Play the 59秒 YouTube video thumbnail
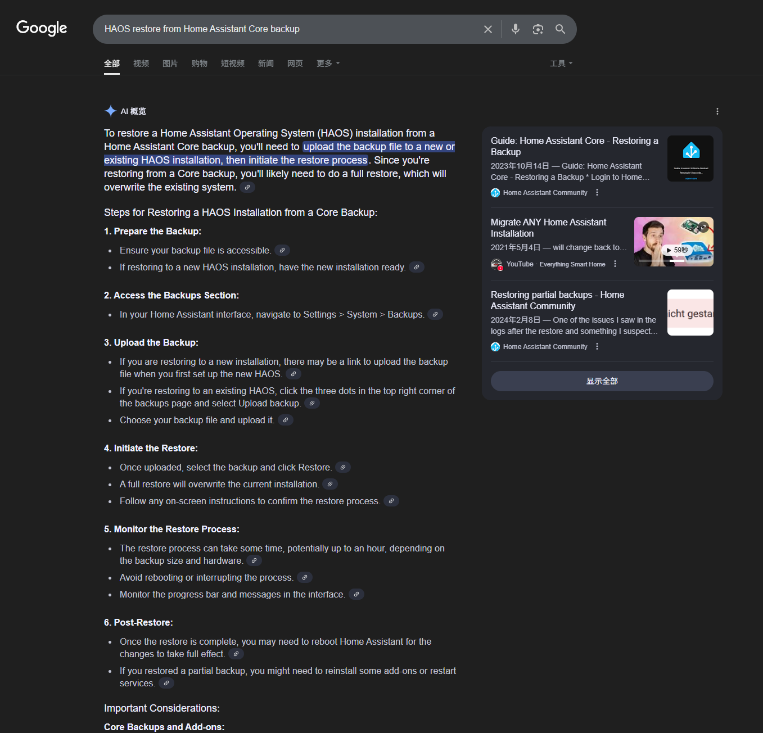 (x=674, y=242)
